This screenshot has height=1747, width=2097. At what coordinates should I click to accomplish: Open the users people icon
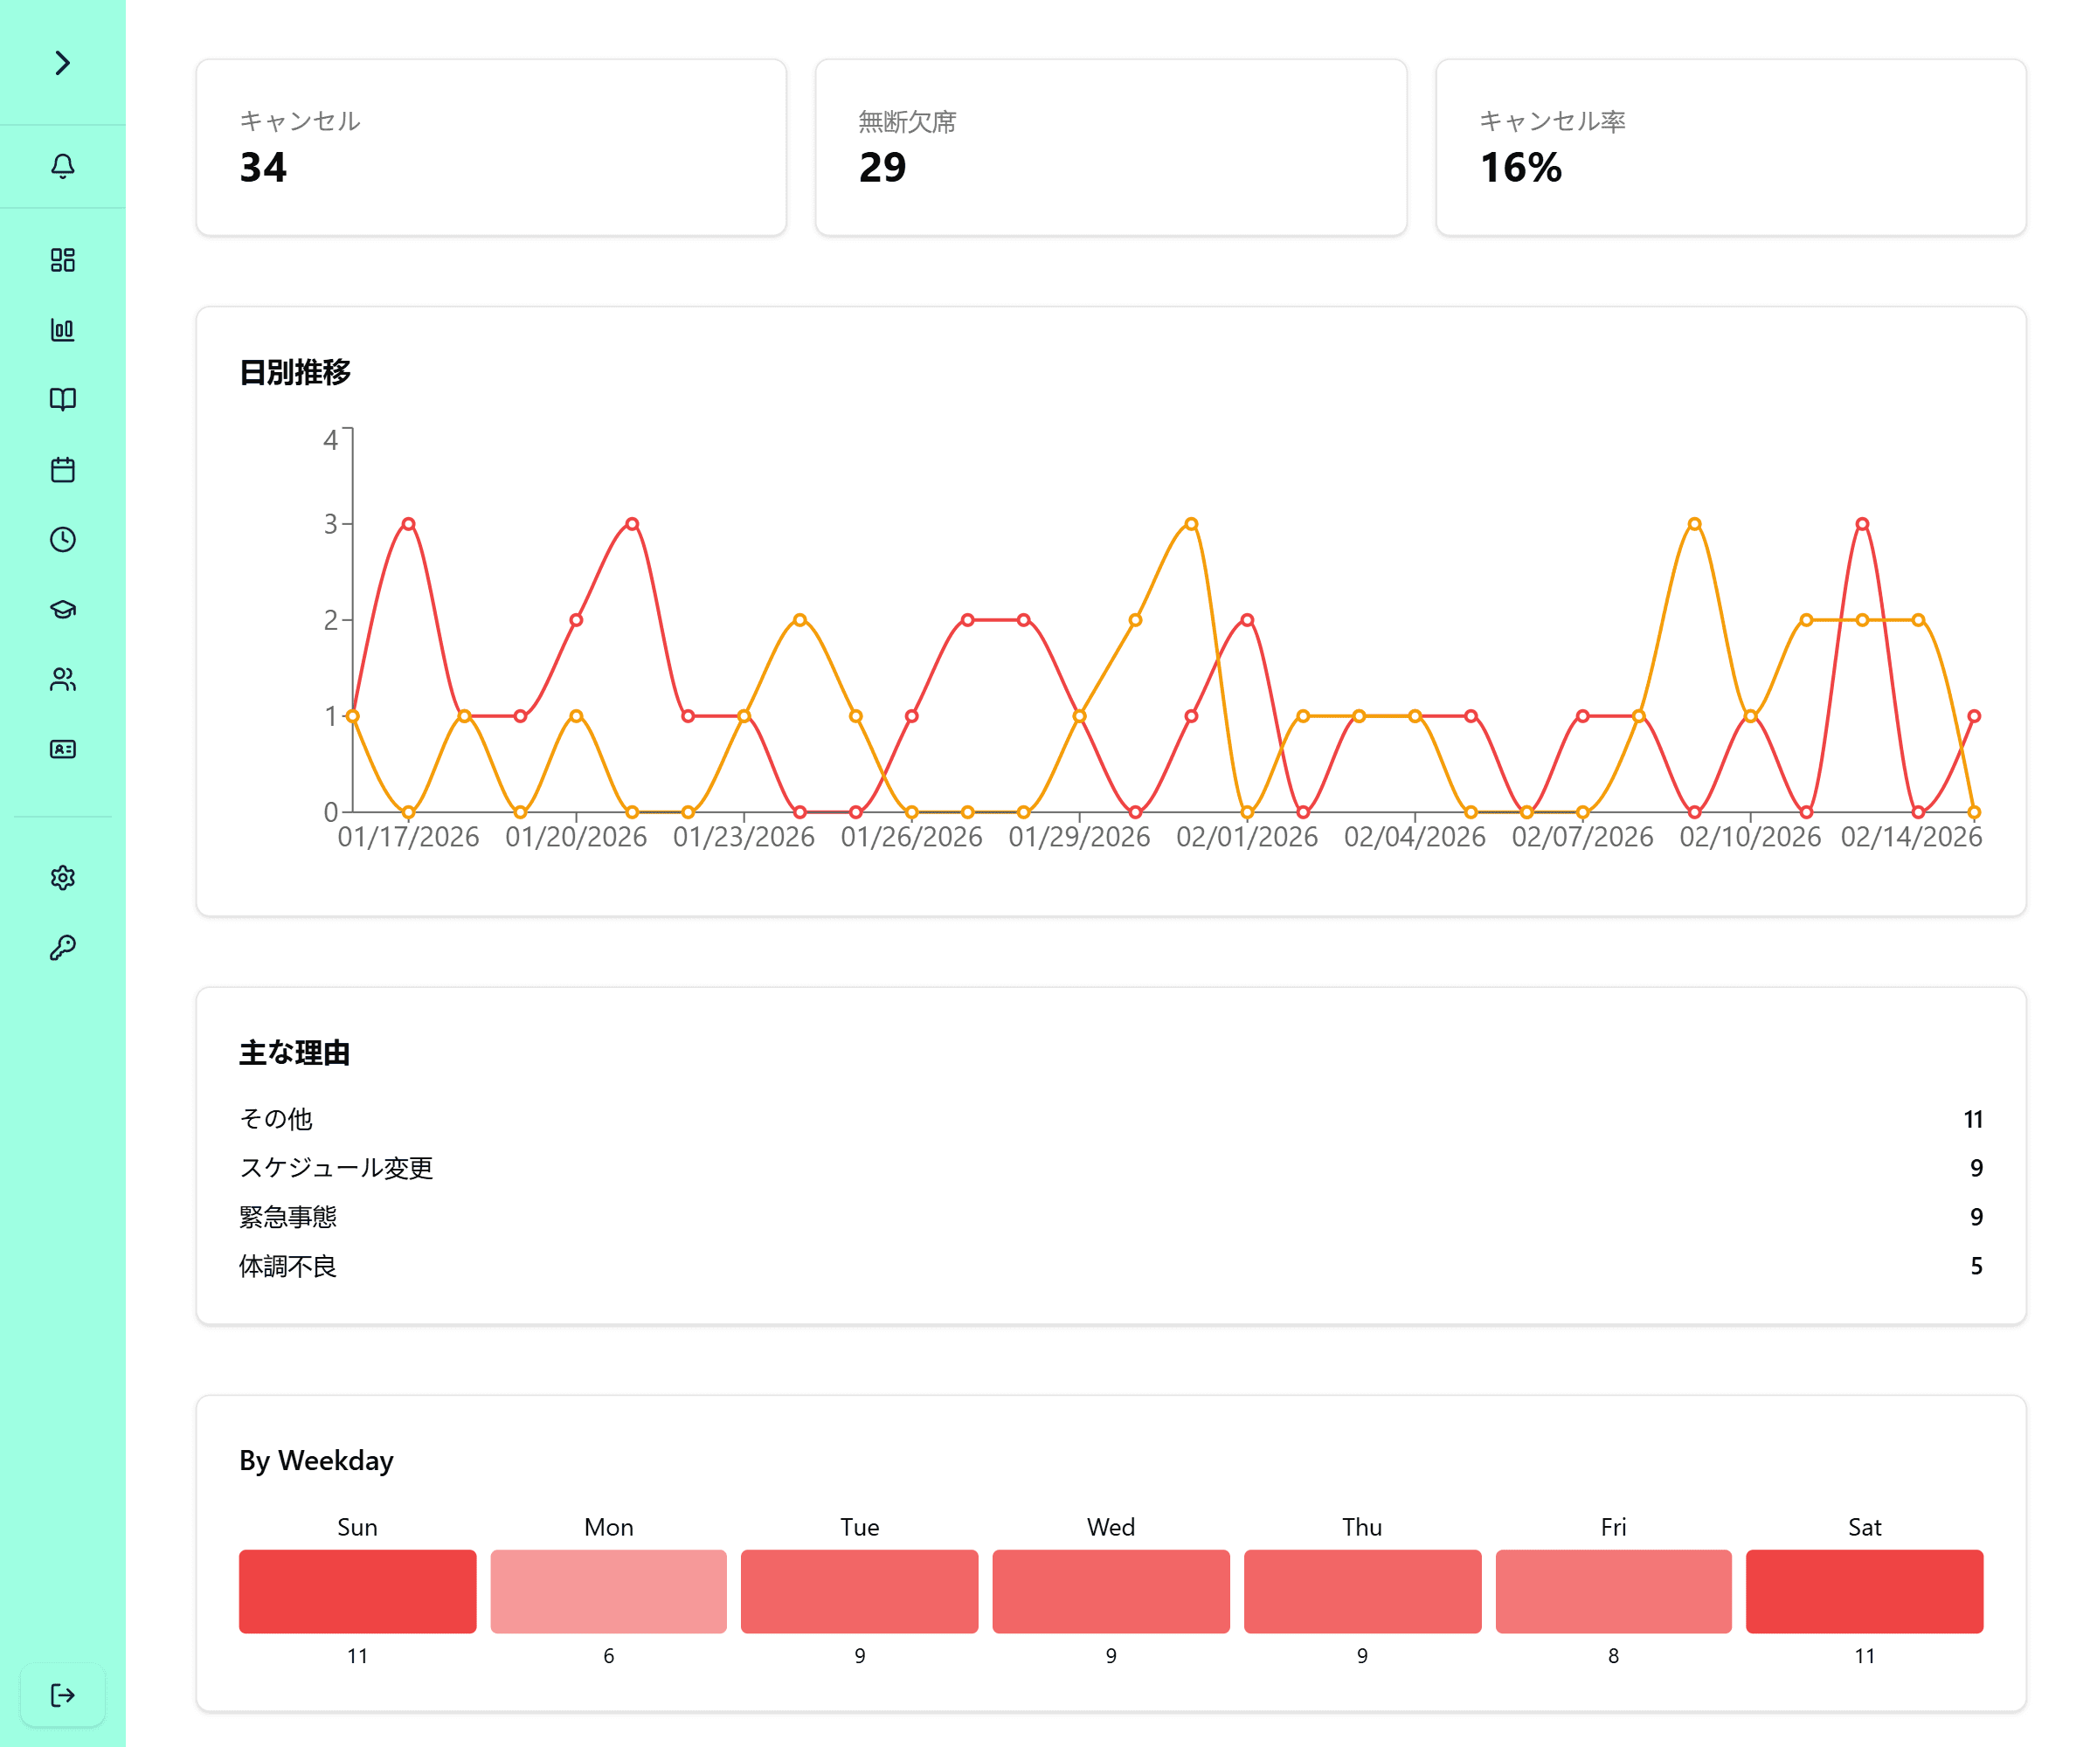62,679
